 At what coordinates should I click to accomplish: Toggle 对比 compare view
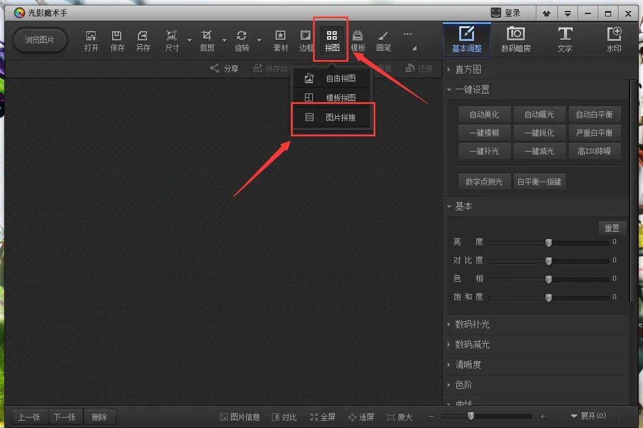tap(284, 417)
